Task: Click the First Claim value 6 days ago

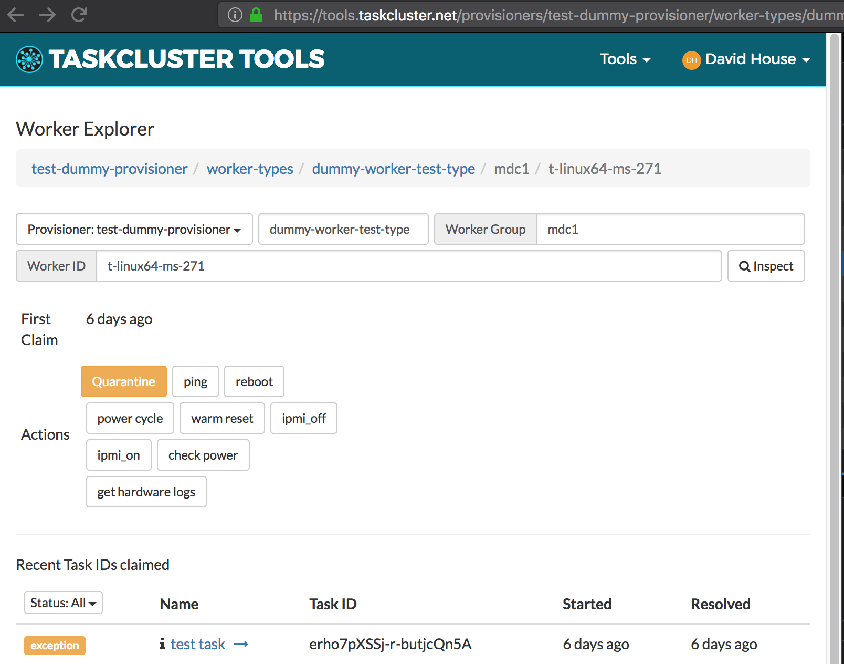Action: point(119,319)
